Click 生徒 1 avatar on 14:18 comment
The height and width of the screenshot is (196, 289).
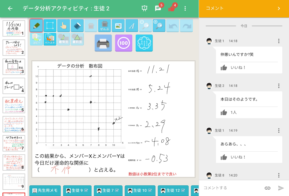point(209,41)
